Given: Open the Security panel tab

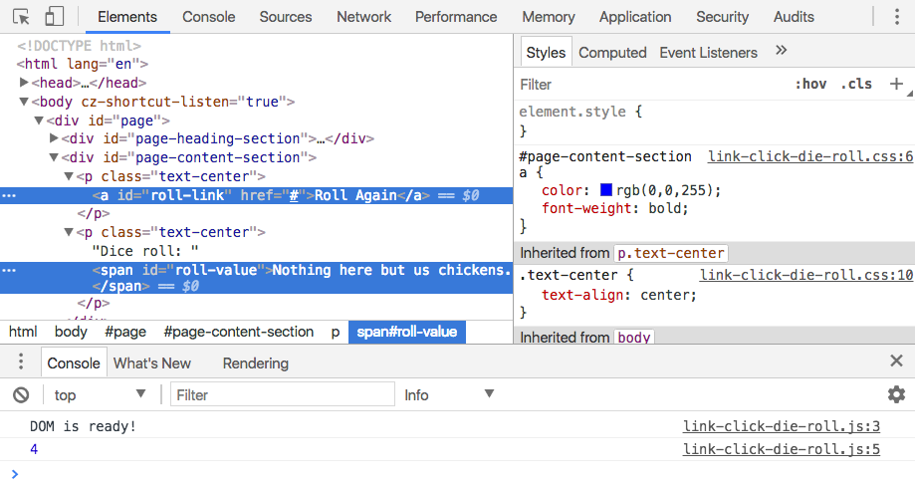Looking at the screenshot, I should tap(722, 17).
